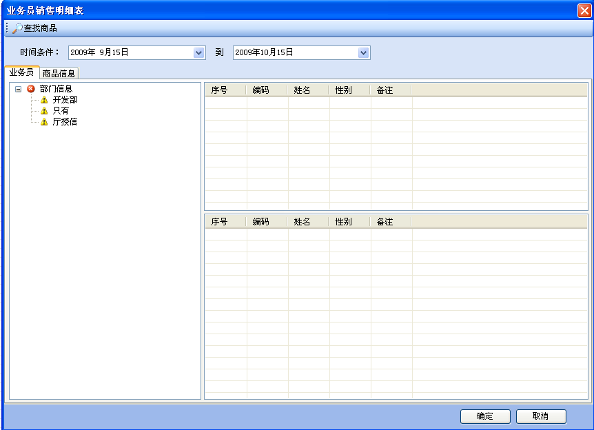
Task: Select the 开发部 tree item
Action: (x=65, y=100)
